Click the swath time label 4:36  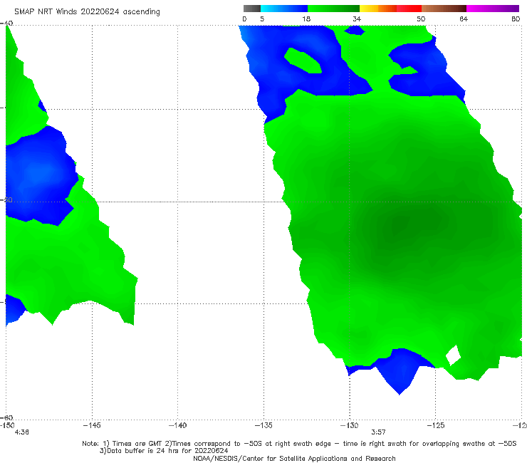21,432
